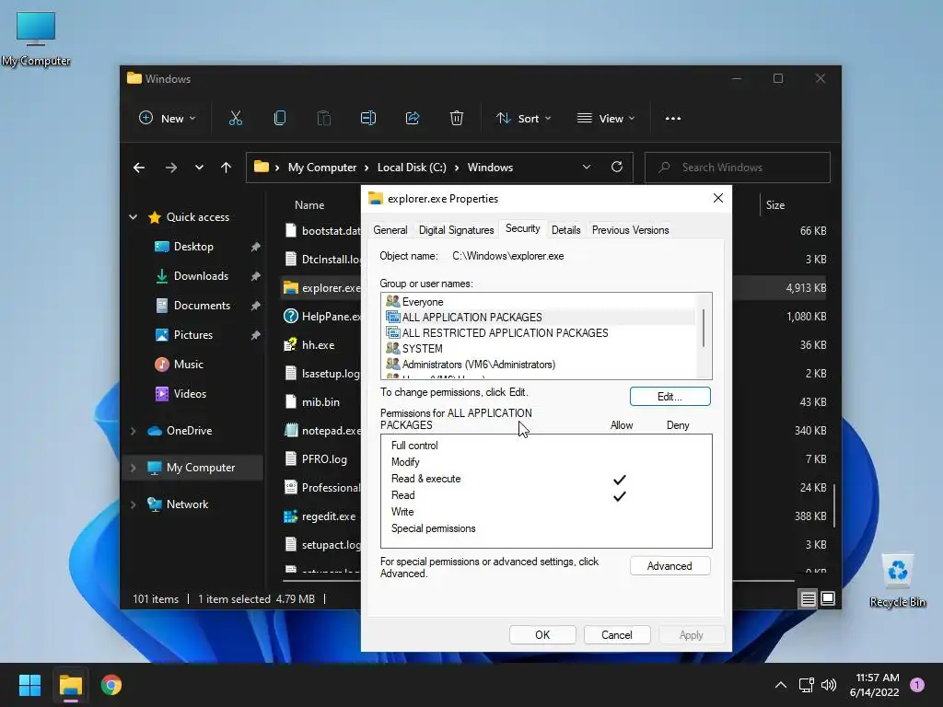Select ALL RESTRICTED APPLICATION PACKAGES entry

pos(539,333)
